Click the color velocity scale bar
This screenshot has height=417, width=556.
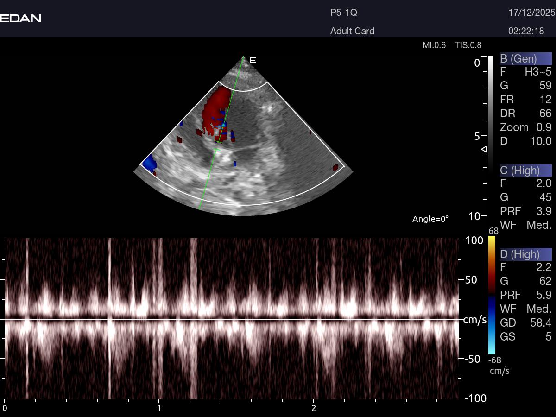[x=492, y=295]
